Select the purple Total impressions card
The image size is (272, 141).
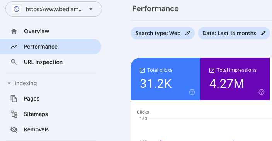[235, 79]
